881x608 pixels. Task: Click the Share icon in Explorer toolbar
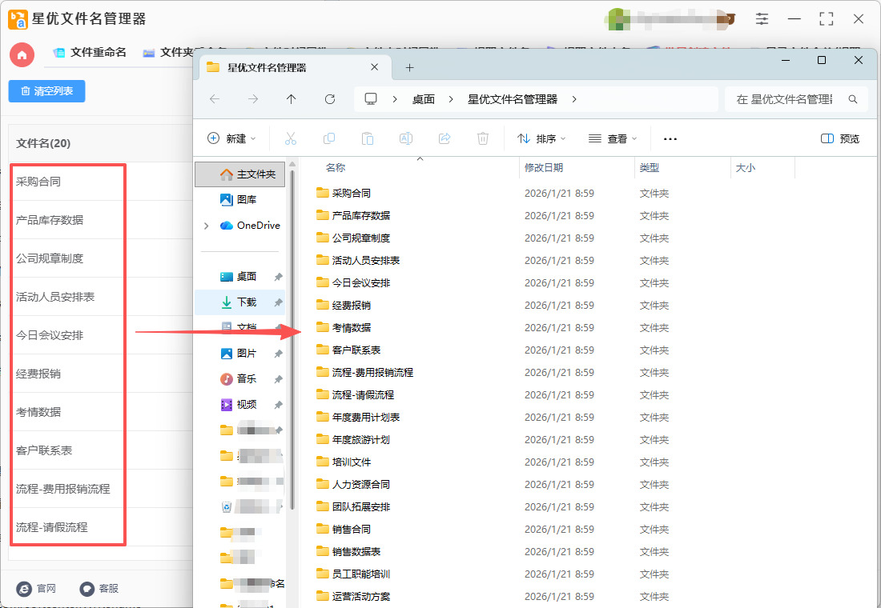[445, 138]
